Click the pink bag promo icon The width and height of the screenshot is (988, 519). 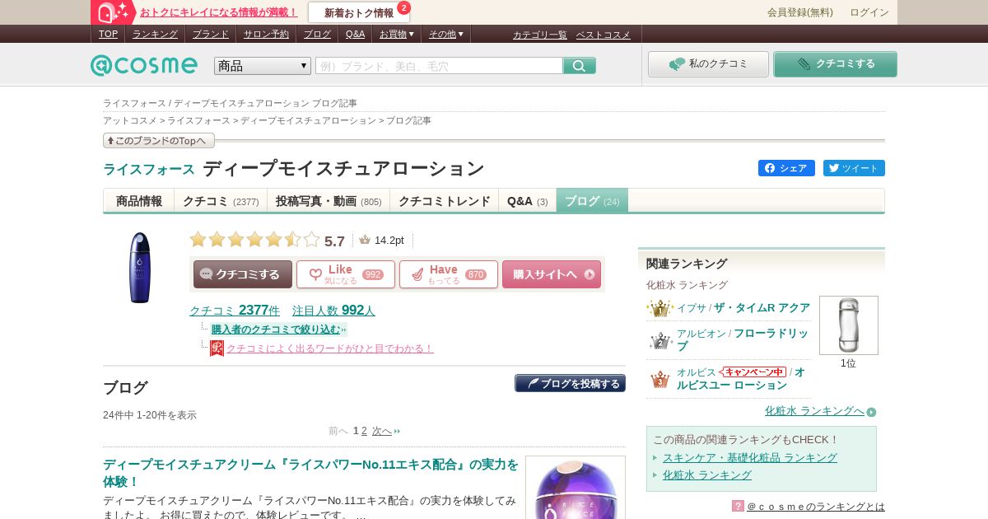point(114,12)
